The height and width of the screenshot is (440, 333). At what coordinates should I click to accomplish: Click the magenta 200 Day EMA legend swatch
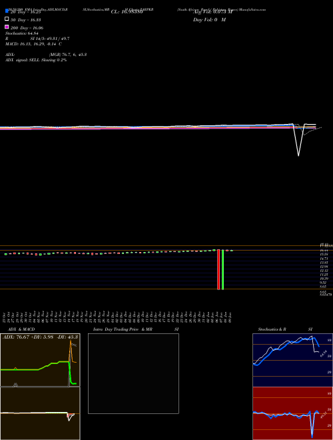click(7, 27)
